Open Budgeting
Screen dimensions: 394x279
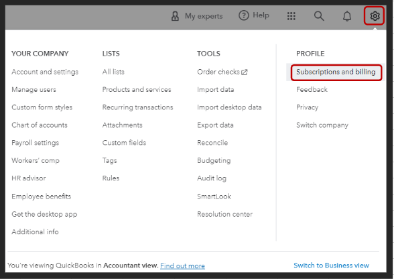pyautogui.click(x=214, y=160)
